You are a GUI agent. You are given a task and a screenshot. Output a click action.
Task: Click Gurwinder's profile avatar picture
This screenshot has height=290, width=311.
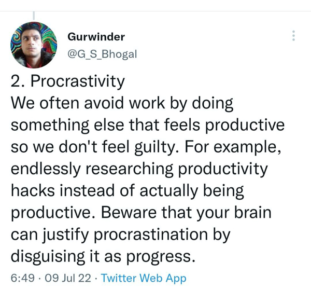coord(34,46)
